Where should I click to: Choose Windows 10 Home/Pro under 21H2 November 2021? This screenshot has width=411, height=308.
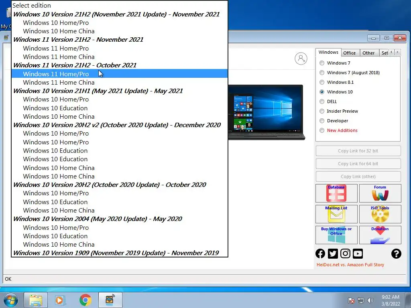coord(120,23)
